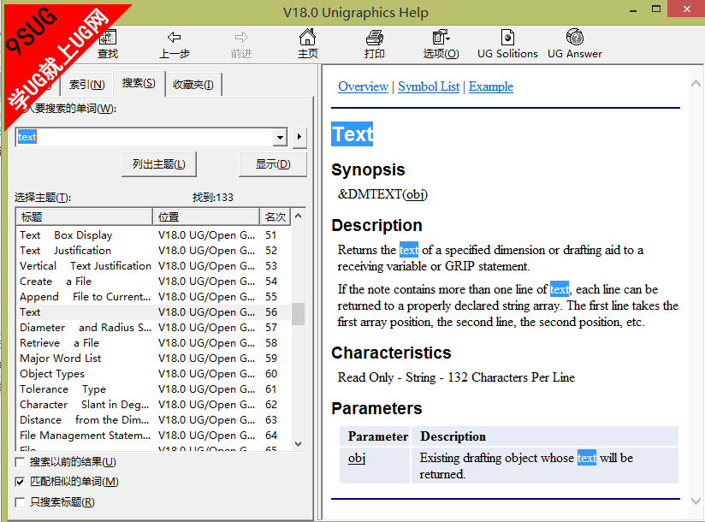Click the results list scrollbar thumb
705x522 pixels.
click(x=298, y=314)
